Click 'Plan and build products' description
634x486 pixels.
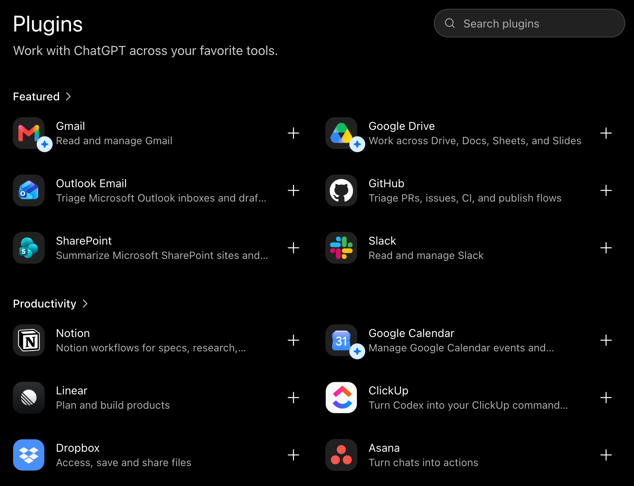click(113, 405)
